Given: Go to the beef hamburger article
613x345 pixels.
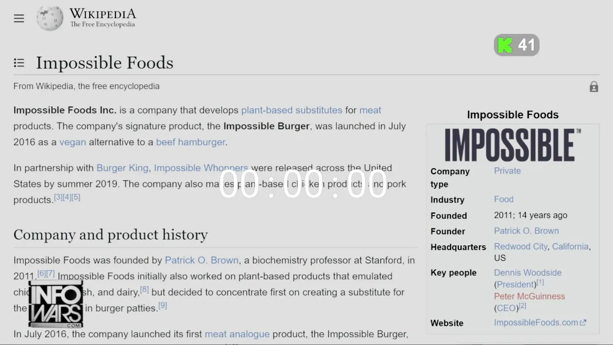Looking at the screenshot, I should point(191,142).
